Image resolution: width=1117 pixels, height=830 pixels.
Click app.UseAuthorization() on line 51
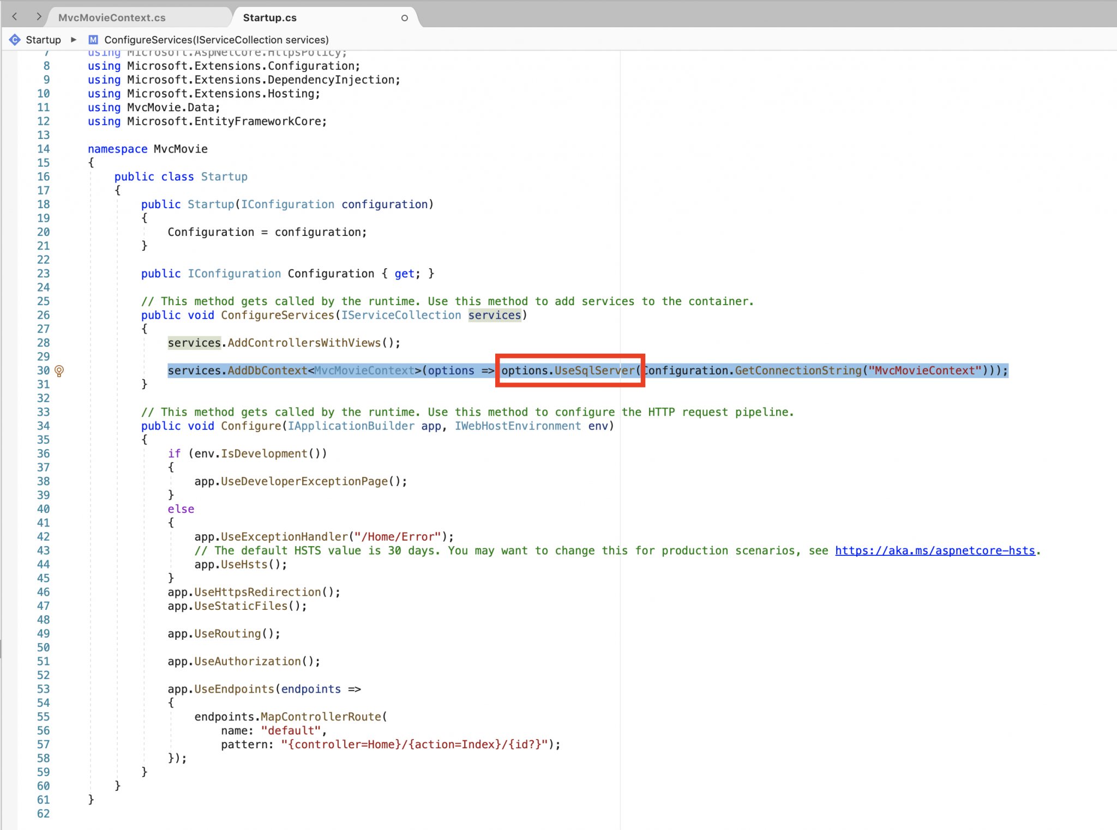point(244,661)
